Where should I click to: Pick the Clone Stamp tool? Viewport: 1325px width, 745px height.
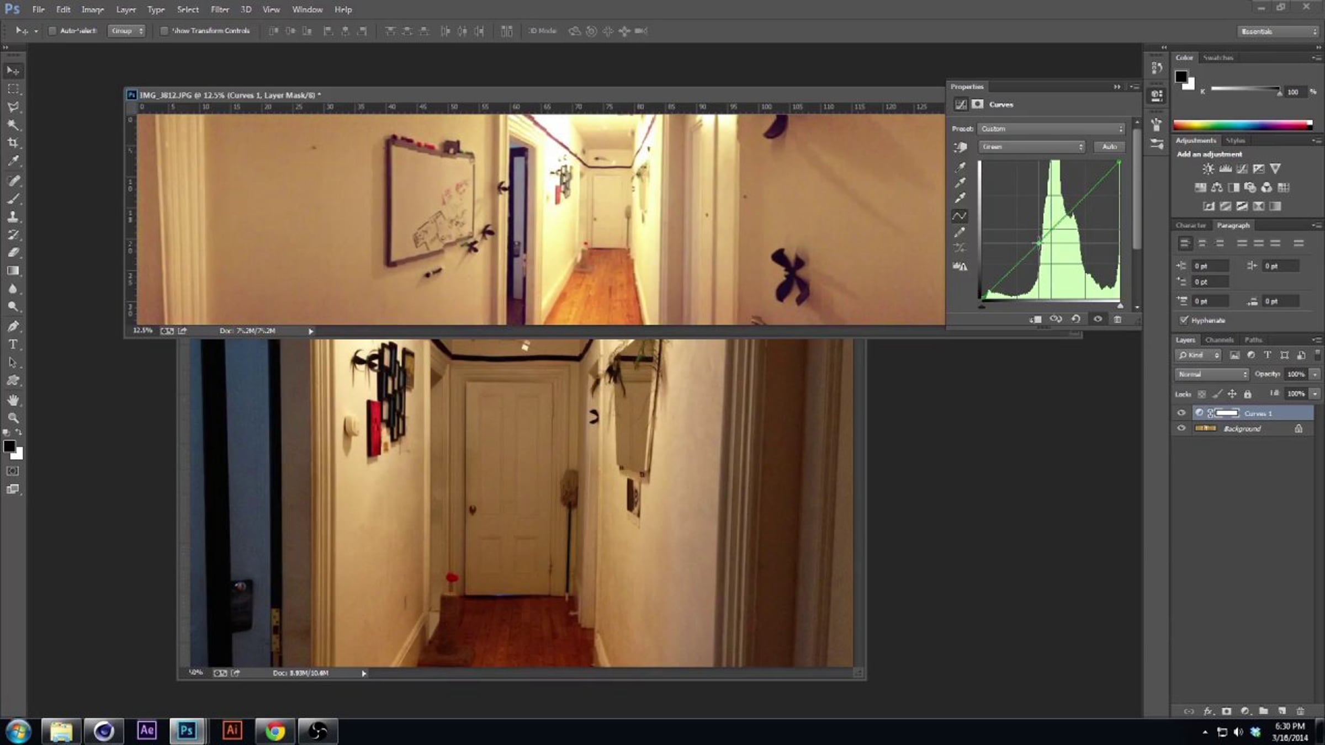click(13, 216)
